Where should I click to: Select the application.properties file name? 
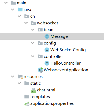coord(52,103)
